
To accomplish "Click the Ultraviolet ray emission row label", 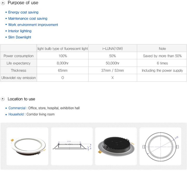I will pyautogui.click(x=18, y=78).
